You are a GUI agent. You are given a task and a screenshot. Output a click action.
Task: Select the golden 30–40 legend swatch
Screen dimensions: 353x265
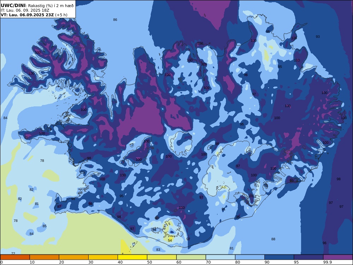(x=103, y=257)
